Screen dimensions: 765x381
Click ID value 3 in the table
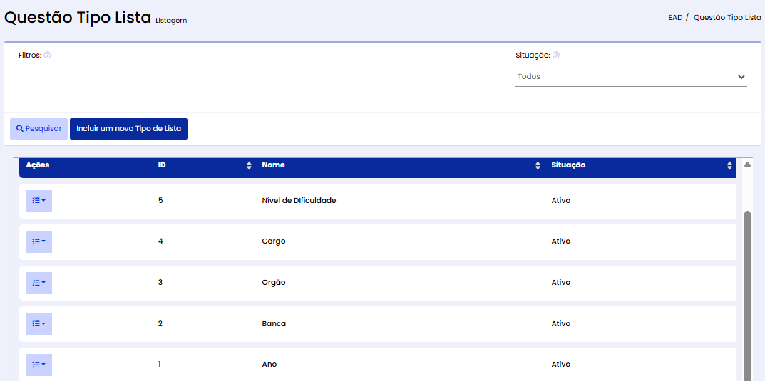160,282
